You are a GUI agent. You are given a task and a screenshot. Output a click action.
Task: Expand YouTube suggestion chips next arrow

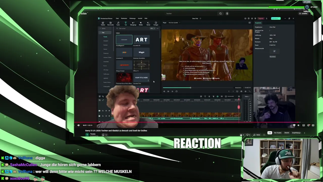(x=304, y=133)
